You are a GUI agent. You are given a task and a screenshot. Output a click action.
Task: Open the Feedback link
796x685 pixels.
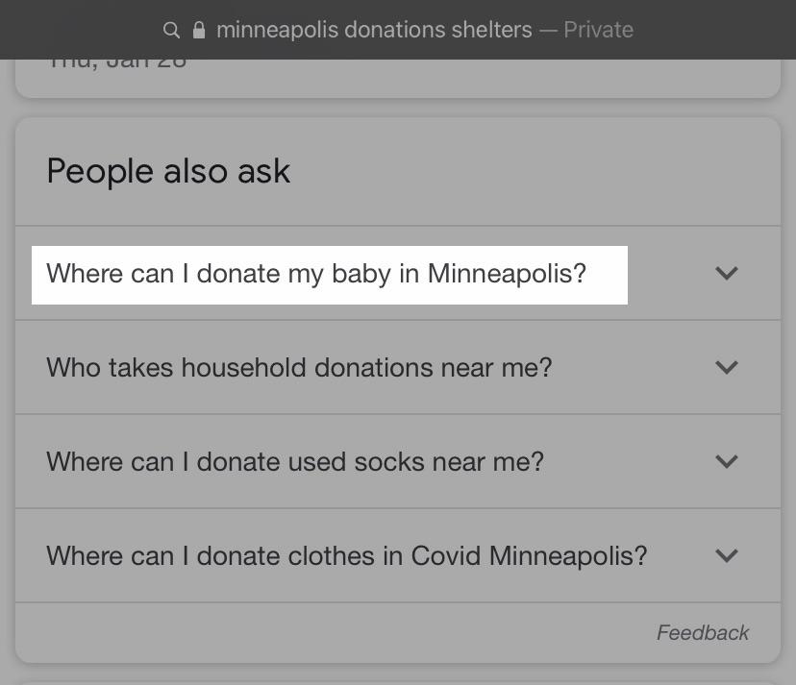[703, 632]
